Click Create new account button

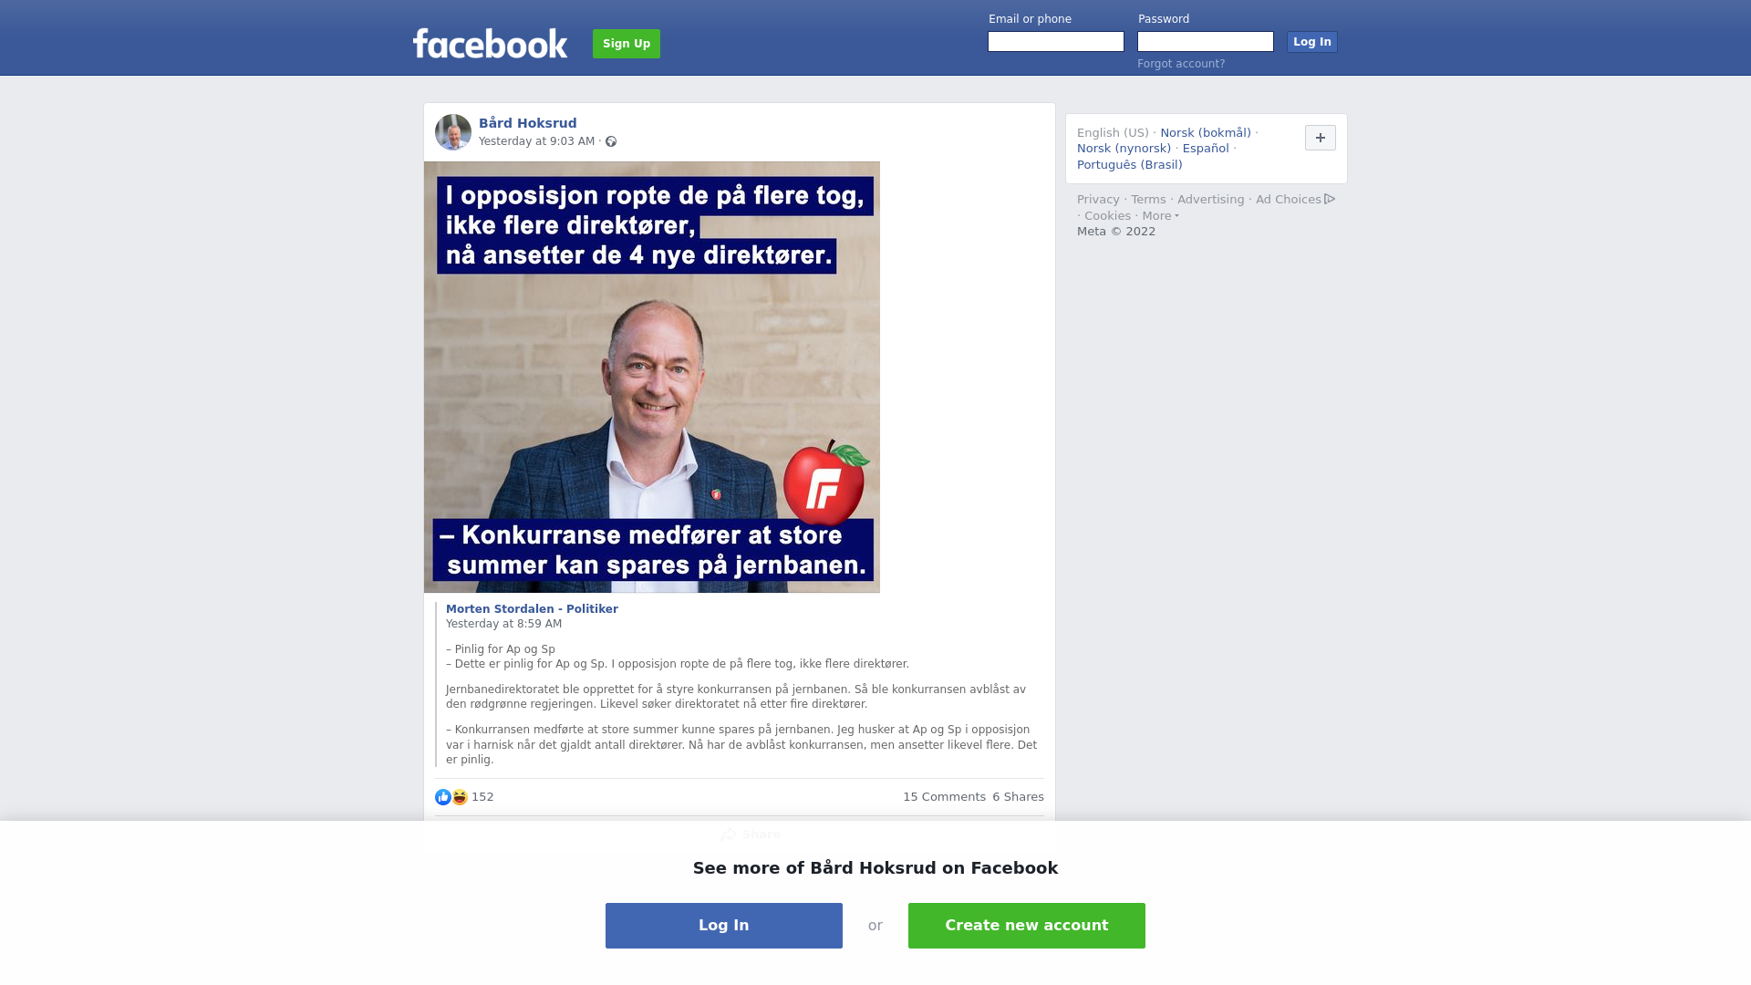pos(1027,926)
